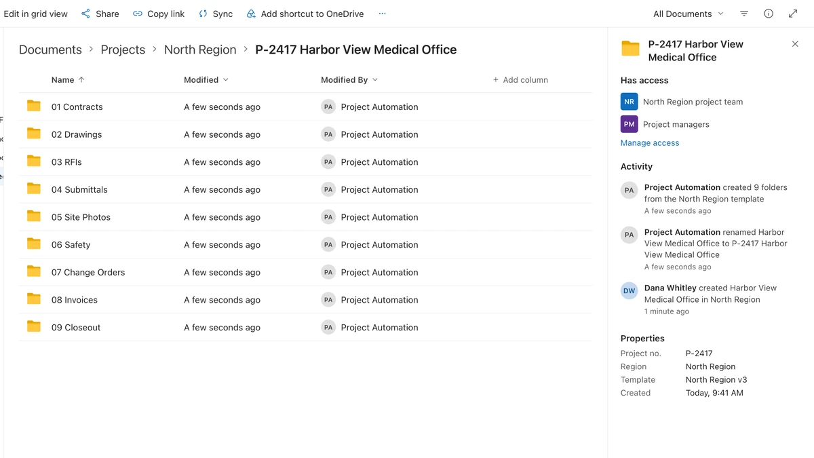Click Project Automation in 09 Closeout row
Screen dimensions: 814x458
(x=379, y=327)
